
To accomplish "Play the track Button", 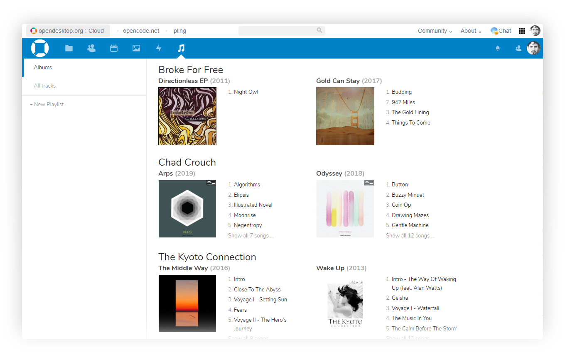I will pos(400,185).
